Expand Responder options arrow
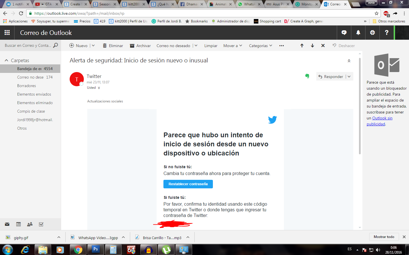 coord(349,76)
